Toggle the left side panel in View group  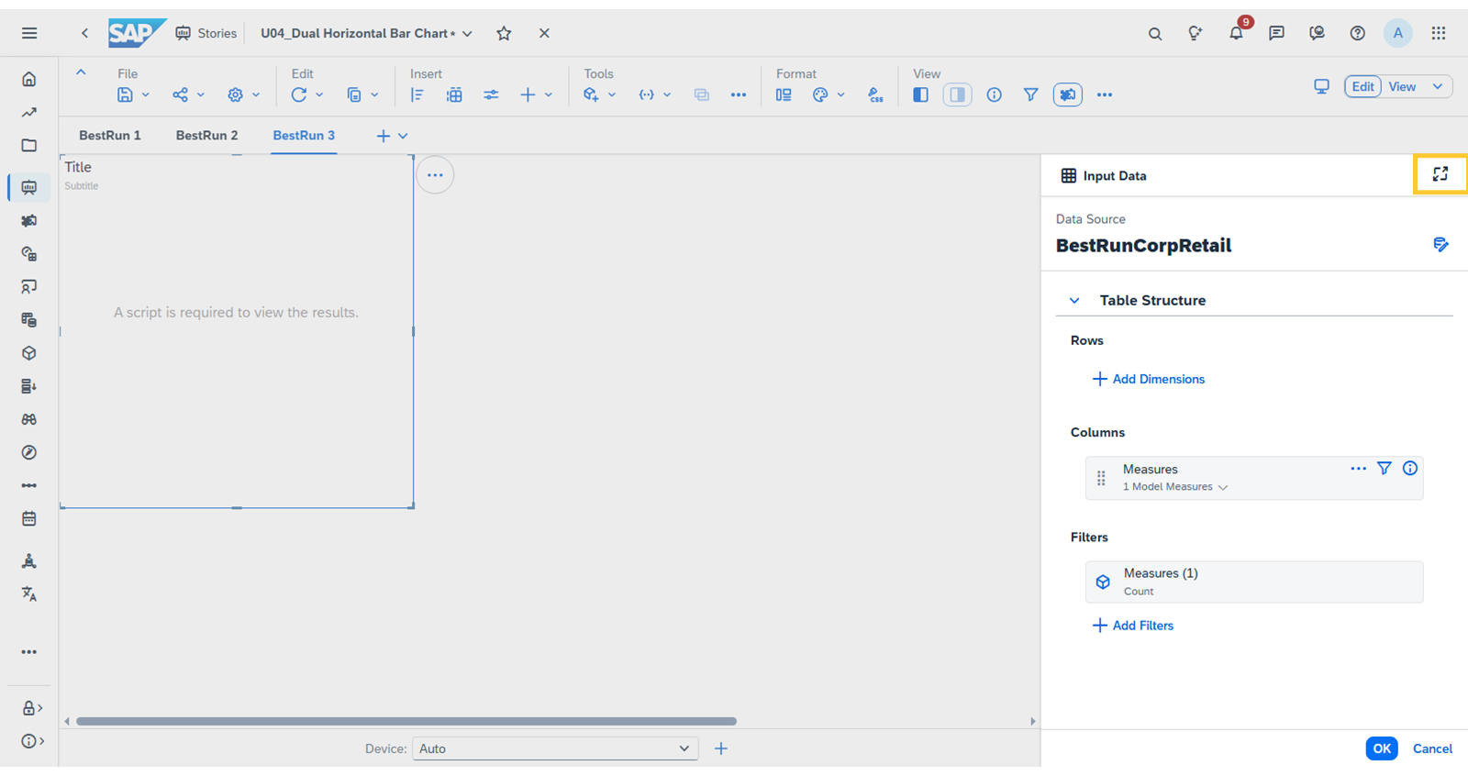[x=920, y=94]
